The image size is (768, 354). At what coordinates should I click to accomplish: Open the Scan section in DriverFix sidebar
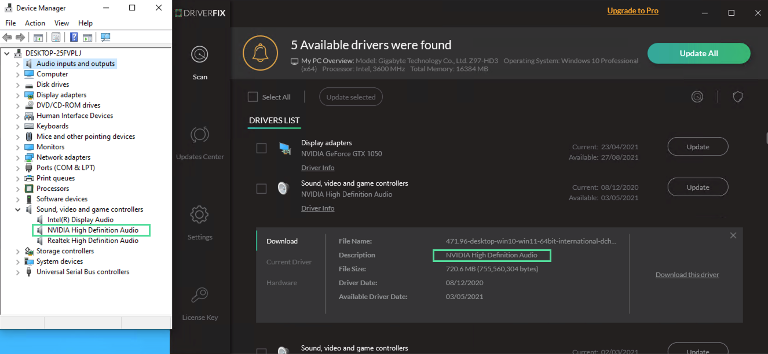[x=200, y=62]
